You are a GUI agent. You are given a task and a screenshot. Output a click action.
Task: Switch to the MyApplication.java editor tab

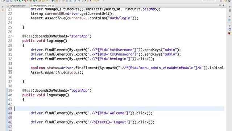(16, 6)
